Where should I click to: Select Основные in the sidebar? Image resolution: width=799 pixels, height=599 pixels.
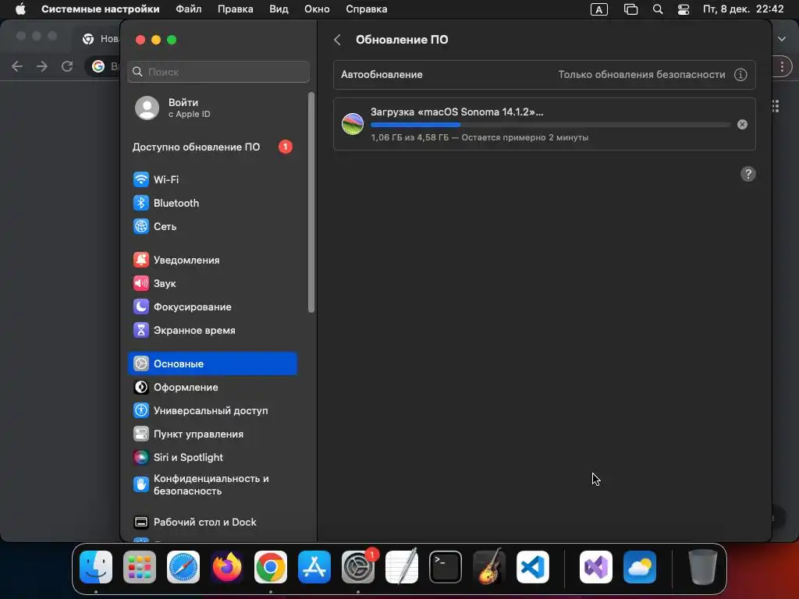coord(212,363)
